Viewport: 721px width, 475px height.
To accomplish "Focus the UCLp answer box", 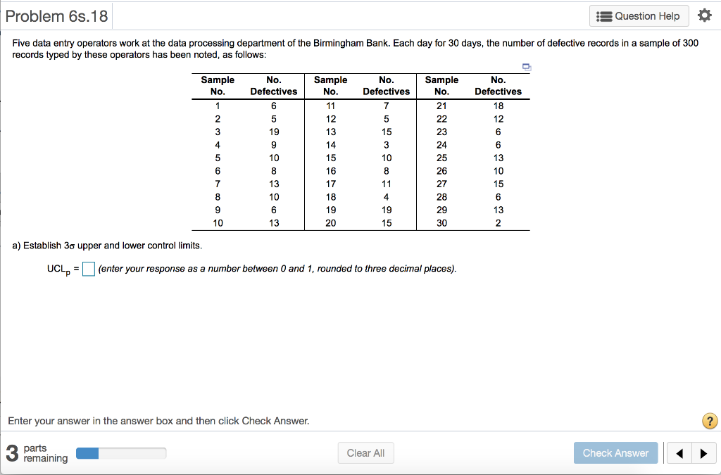I will [89, 269].
